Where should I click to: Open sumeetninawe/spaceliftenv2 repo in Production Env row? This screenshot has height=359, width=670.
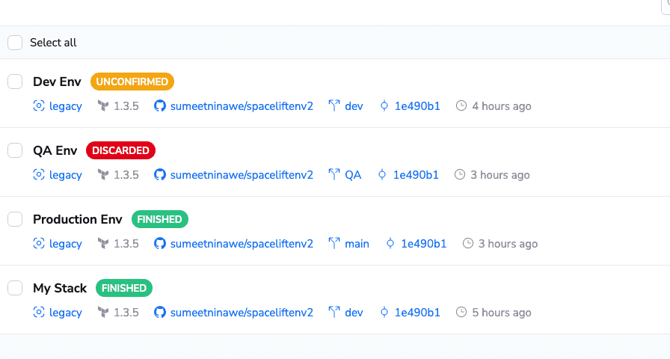pos(242,244)
